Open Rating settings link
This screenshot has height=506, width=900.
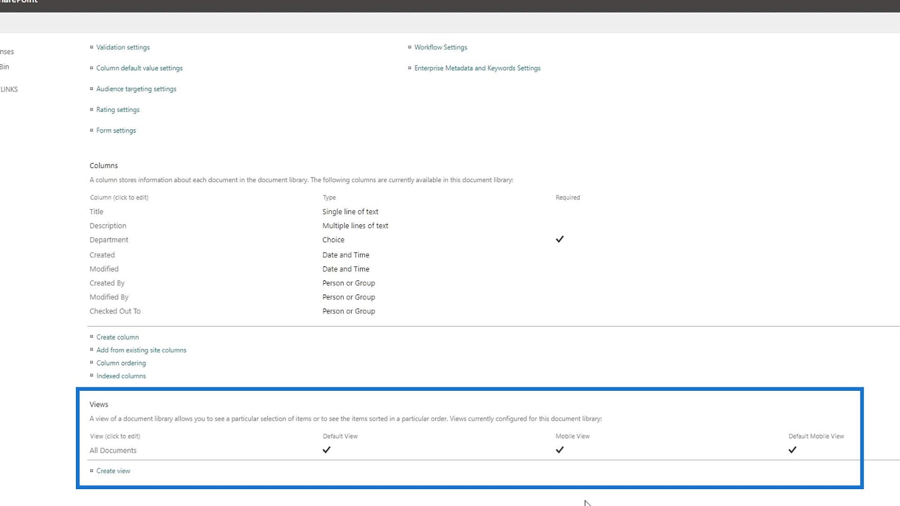[x=118, y=110]
